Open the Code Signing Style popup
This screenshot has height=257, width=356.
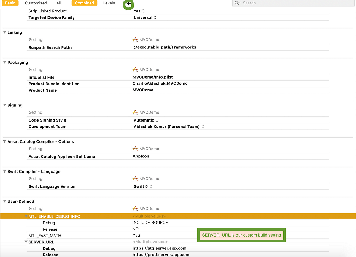(146, 120)
